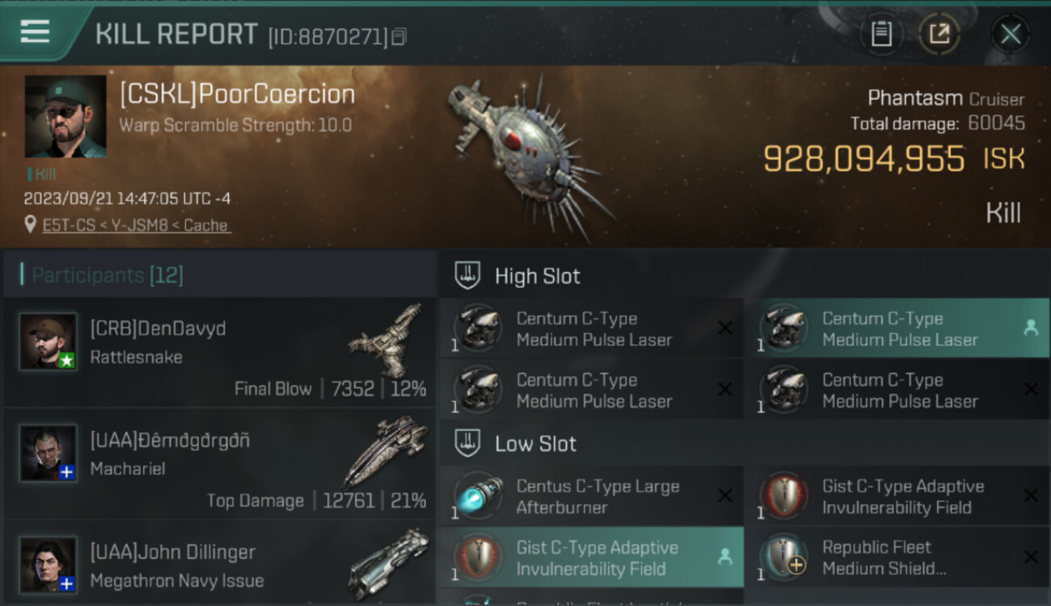
Task: Copy the kill report ID icon
Action: click(399, 36)
